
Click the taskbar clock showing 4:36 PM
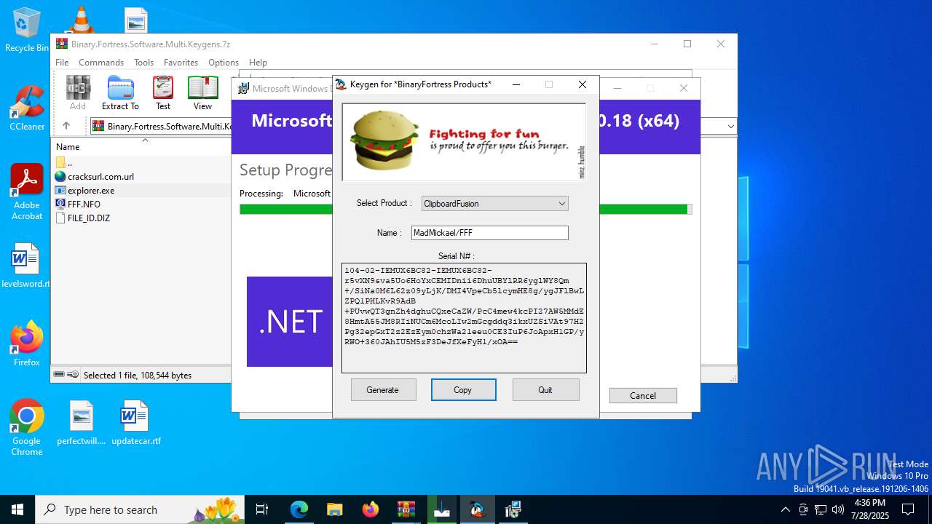870,509
